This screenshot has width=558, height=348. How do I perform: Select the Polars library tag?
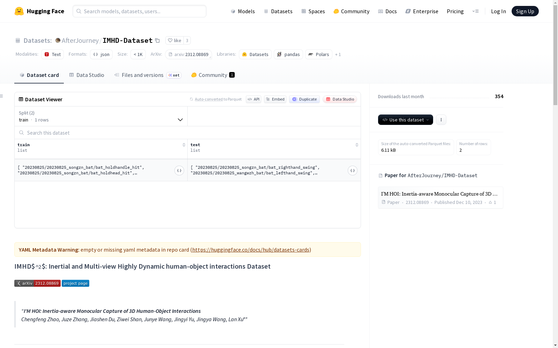click(319, 54)
